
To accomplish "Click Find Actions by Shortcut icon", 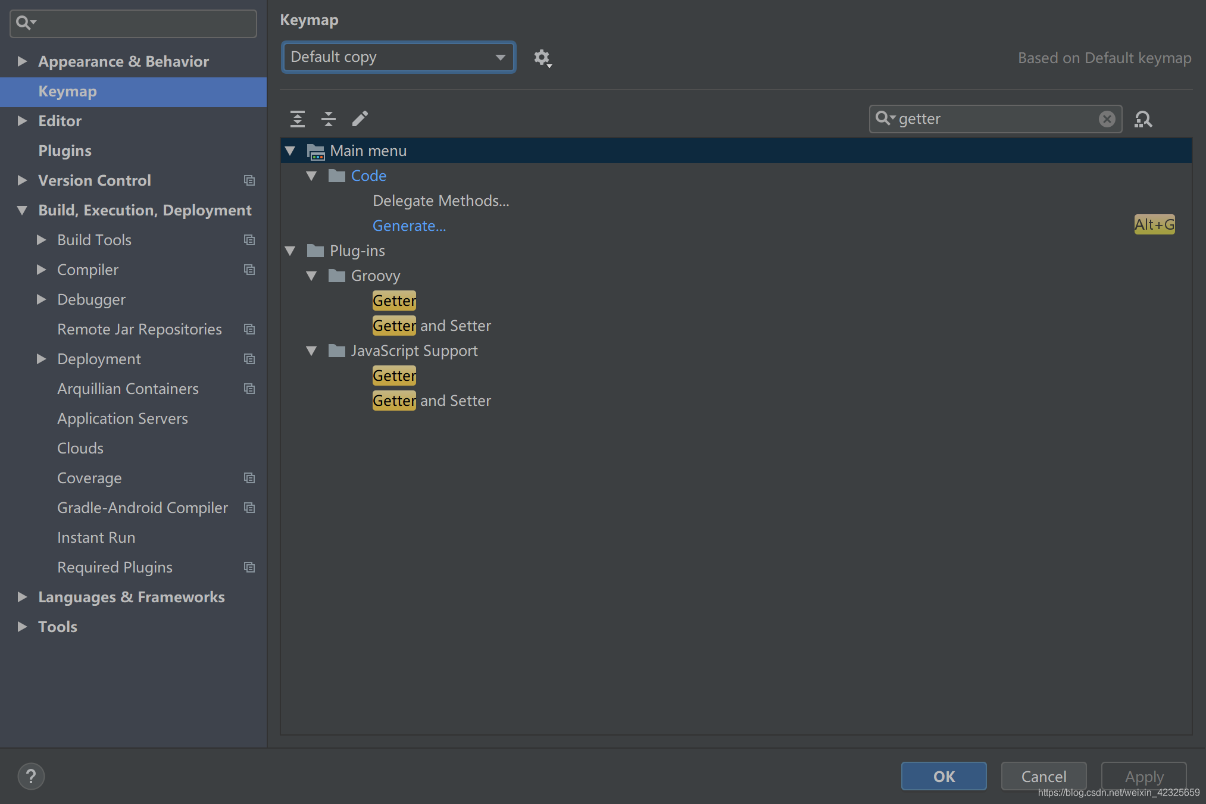I will [1143, 119].
